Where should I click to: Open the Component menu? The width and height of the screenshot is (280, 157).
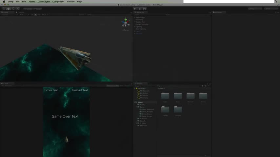[x=58, y=1]
